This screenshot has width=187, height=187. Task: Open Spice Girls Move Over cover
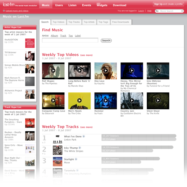click(30, 149)
